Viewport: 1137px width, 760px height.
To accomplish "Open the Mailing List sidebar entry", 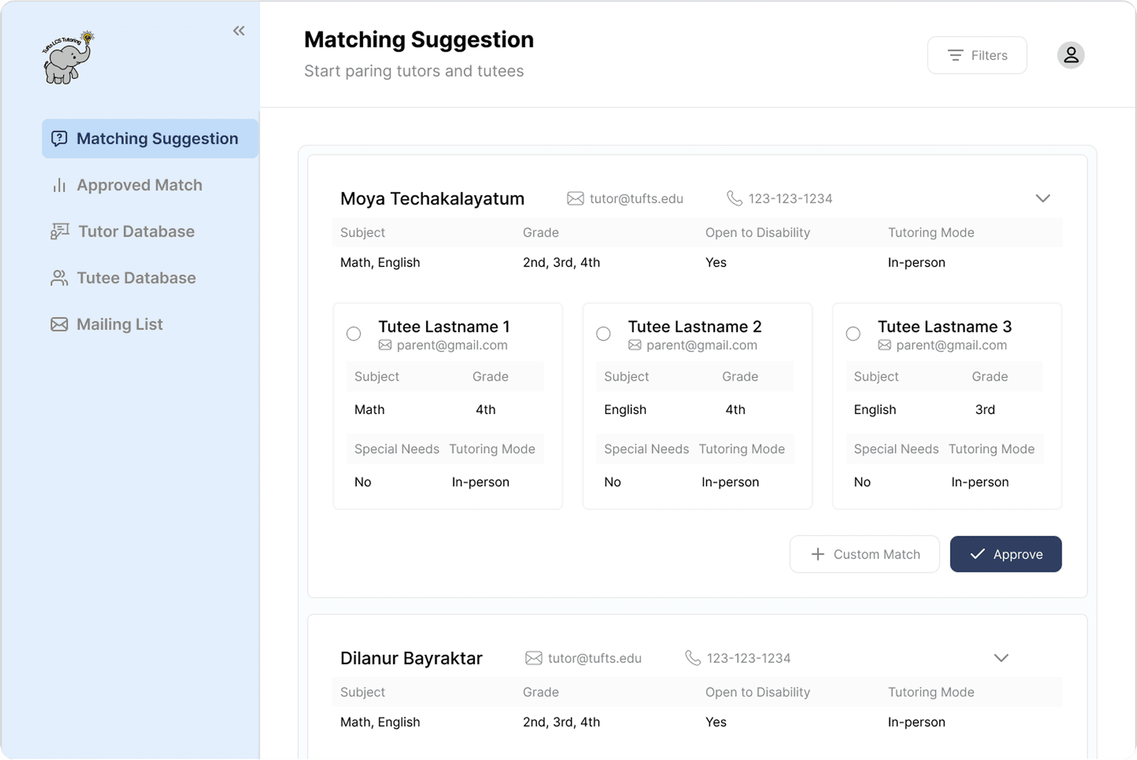I will pyautogui.click(x=120, y=325).
